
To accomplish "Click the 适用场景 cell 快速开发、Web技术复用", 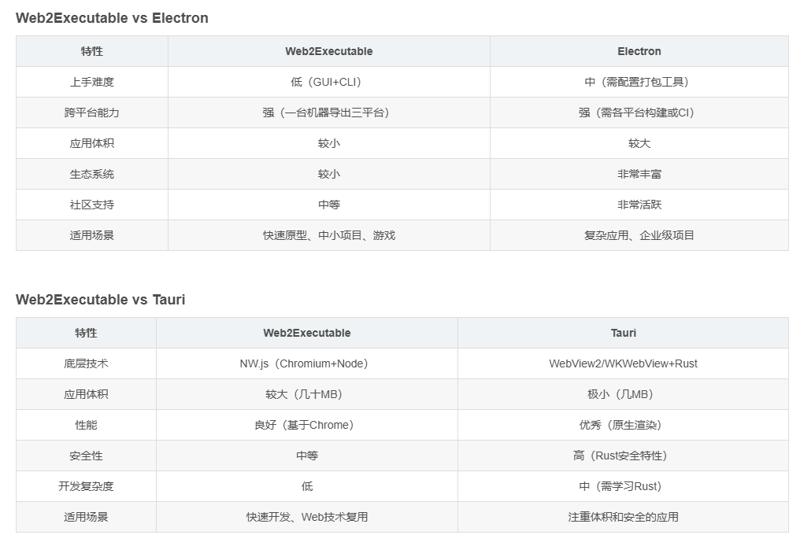I will point(306,517).
